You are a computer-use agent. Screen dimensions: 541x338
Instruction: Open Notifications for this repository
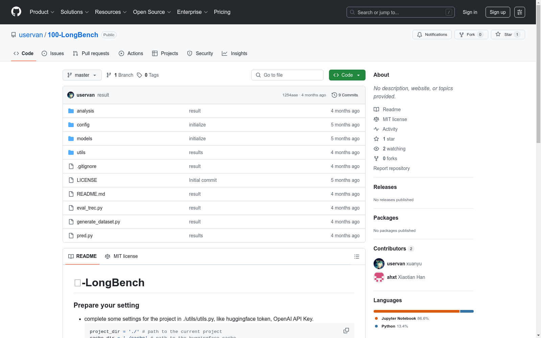coord(432,34)
